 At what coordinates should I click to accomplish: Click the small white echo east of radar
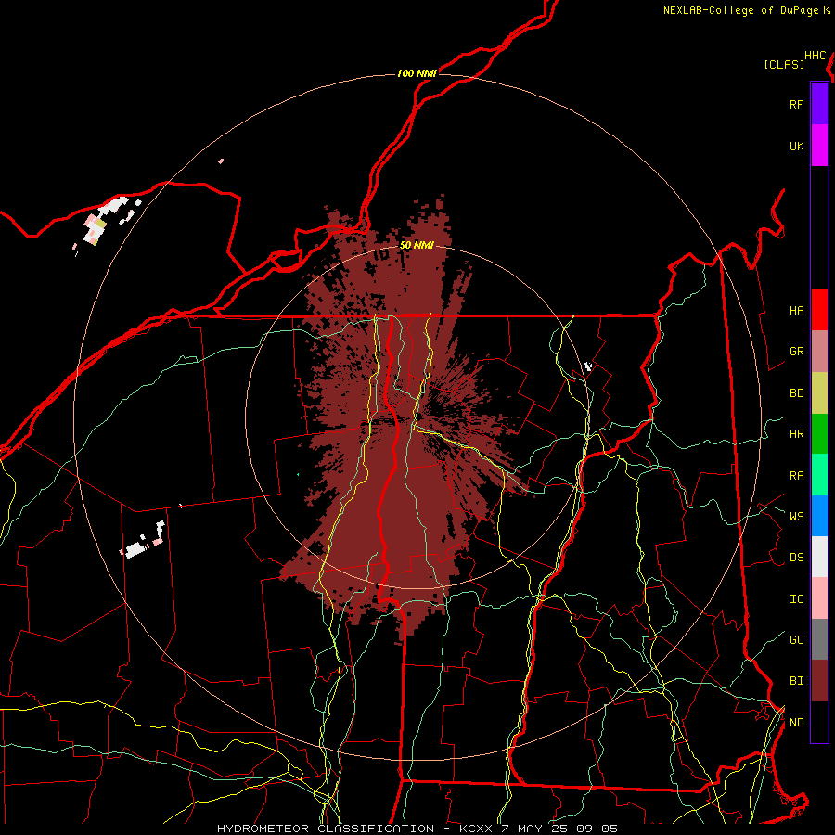pyautogui.click(x=588, y=366)
